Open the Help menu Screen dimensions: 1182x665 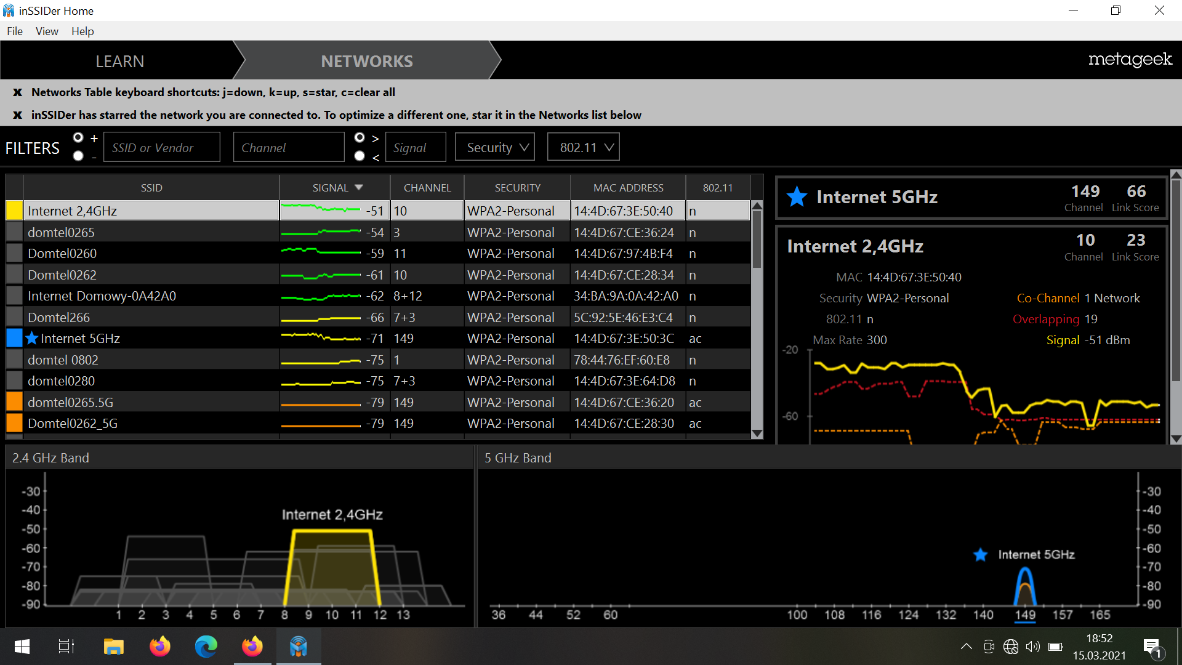82,31
